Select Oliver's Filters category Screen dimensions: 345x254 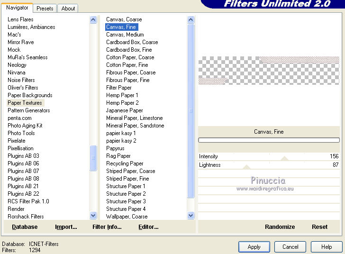23,88
